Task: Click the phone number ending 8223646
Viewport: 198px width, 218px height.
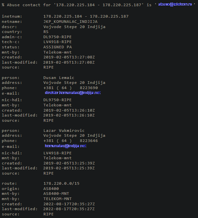Action: [x=71, y=141]
